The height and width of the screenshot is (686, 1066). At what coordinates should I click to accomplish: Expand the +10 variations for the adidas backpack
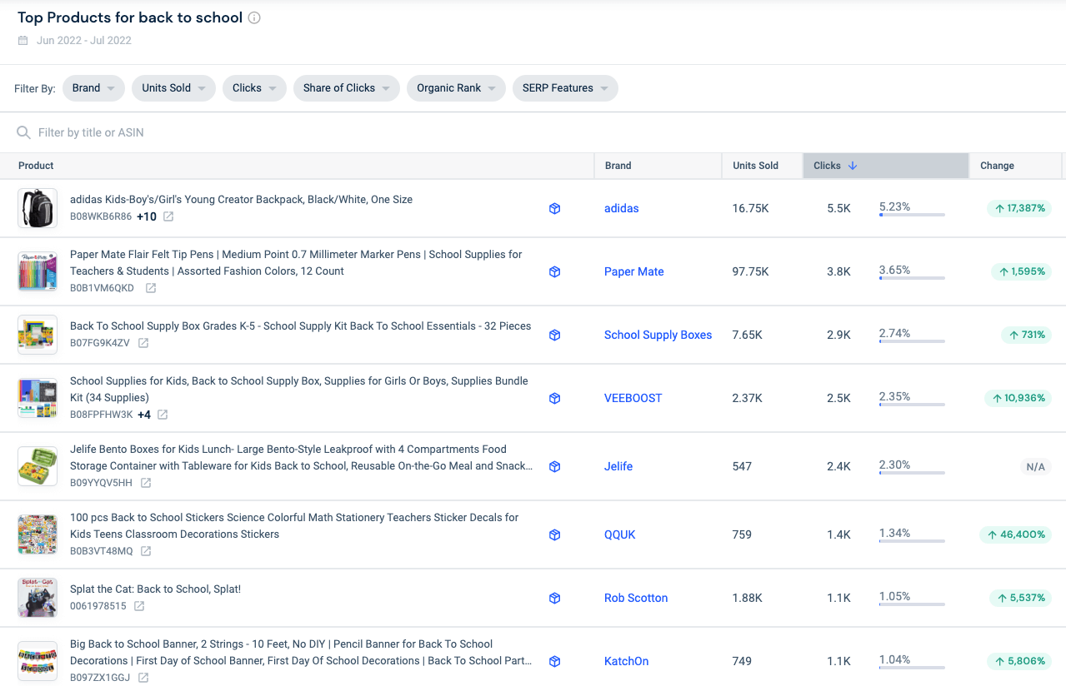[147, 216]
